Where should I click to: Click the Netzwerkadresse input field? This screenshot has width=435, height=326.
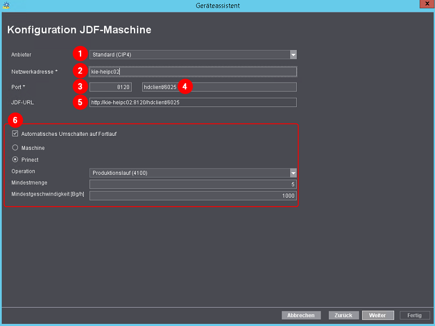click(193, 71)
